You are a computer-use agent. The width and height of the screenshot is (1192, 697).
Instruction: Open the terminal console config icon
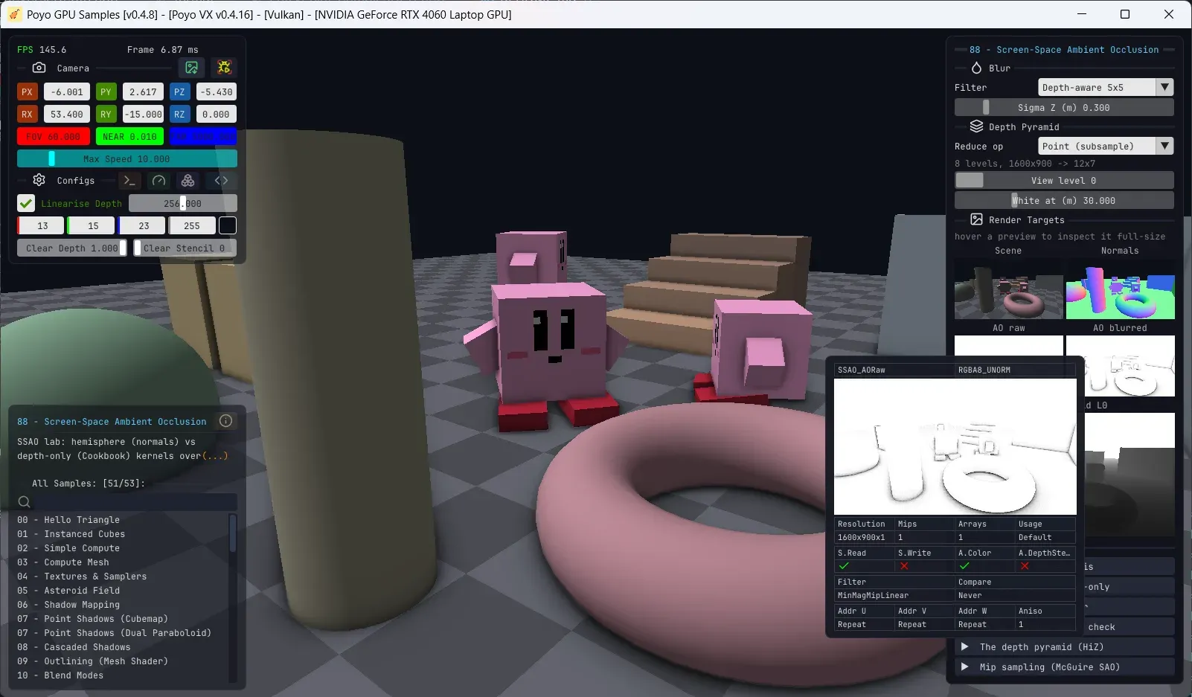(x=129, y=181)
